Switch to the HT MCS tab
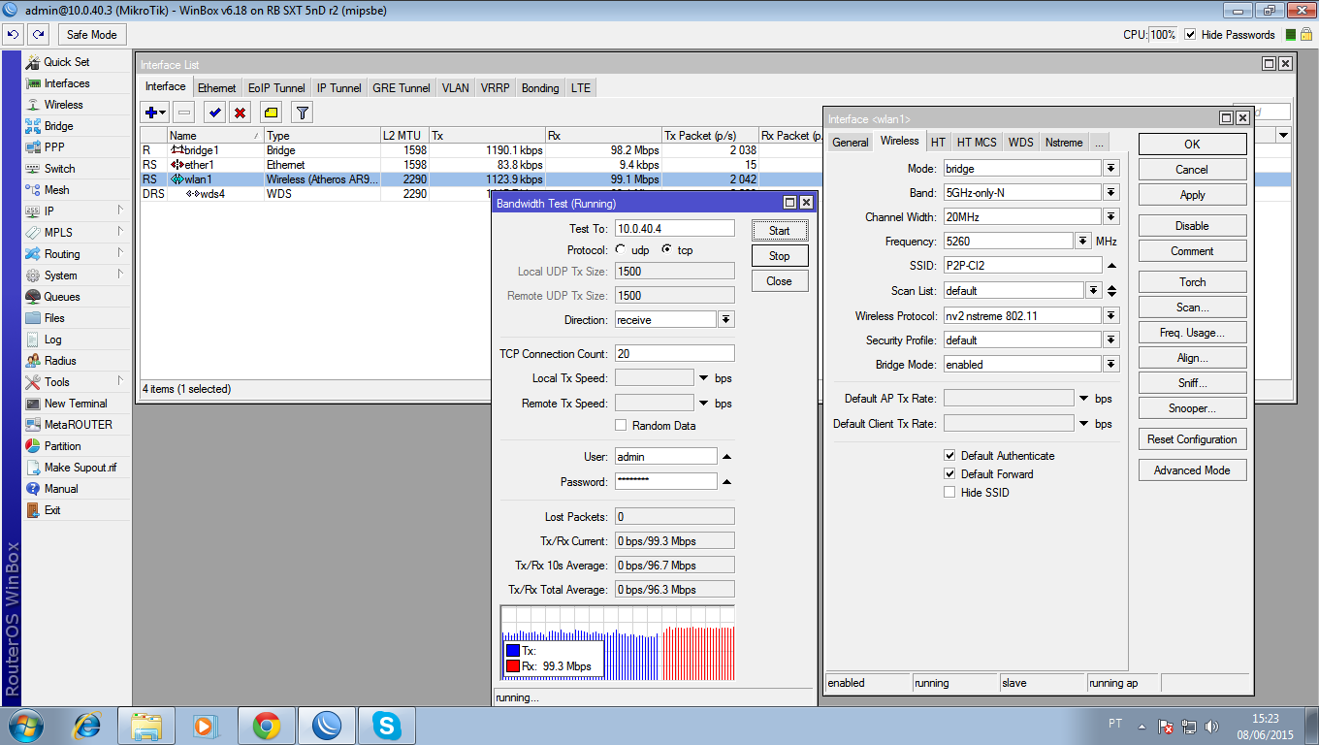This screenshot has width=1319, height=745. [x=977, y=142]
